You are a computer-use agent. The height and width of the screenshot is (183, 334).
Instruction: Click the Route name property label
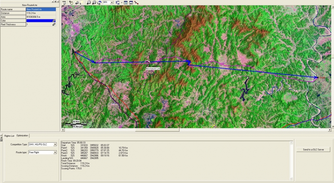tap(13, 9)
